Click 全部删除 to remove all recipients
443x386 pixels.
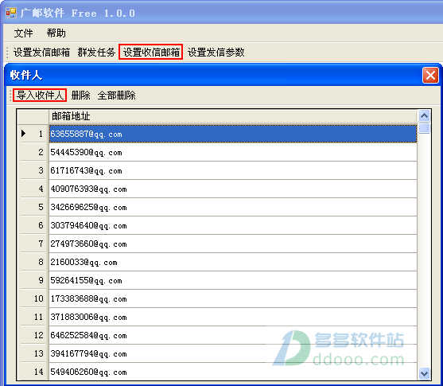tap(116, 95)
